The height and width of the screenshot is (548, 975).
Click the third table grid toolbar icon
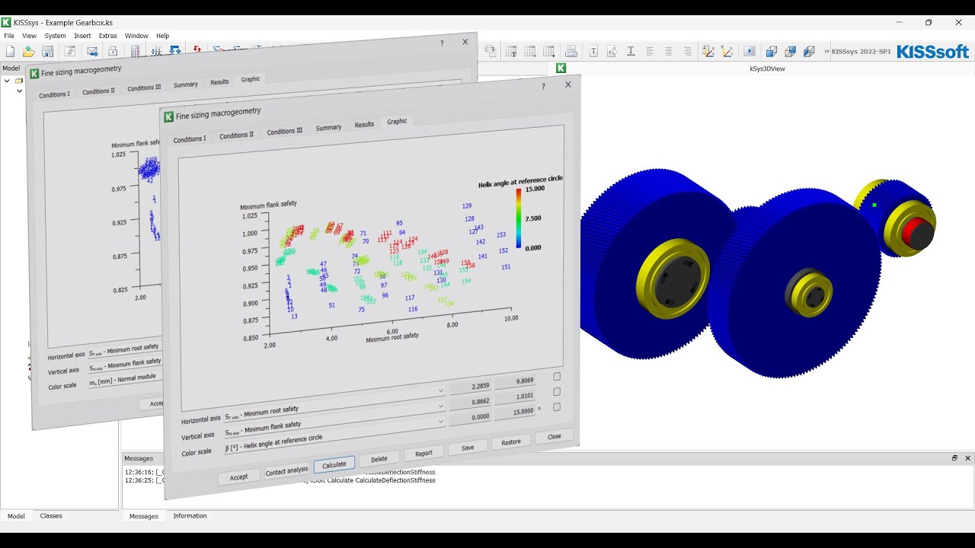[x=549, y=52]
